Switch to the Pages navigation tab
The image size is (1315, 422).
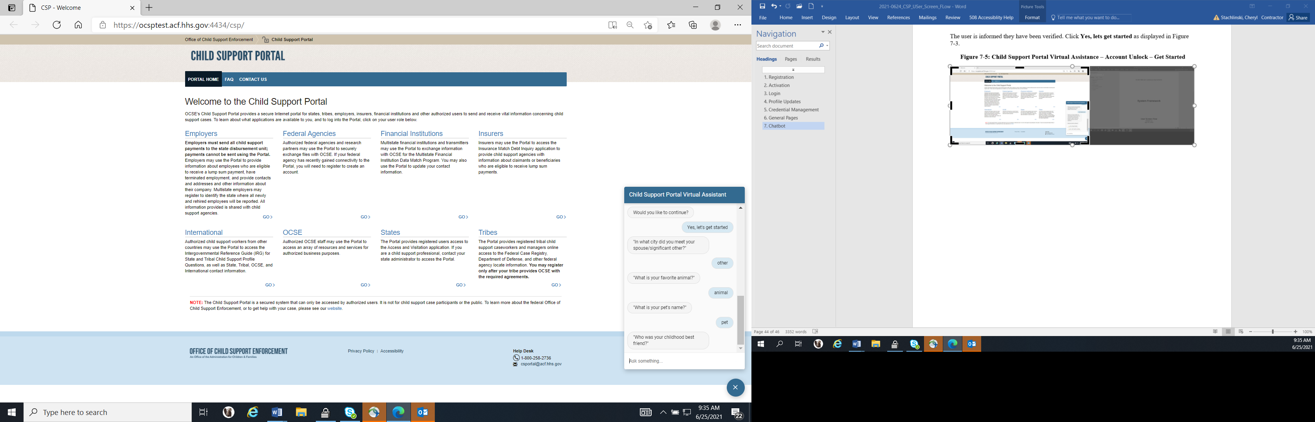791,59
